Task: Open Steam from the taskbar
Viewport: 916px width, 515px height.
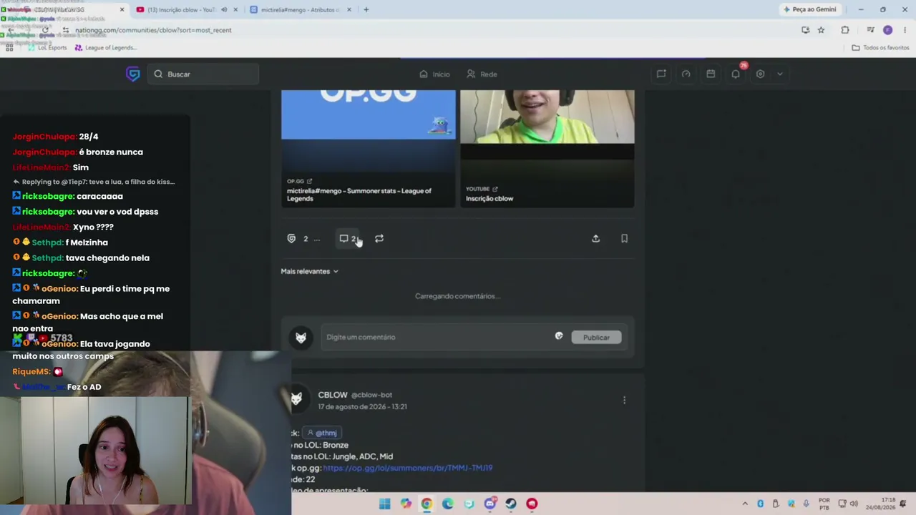Action: tap(511, 504)
